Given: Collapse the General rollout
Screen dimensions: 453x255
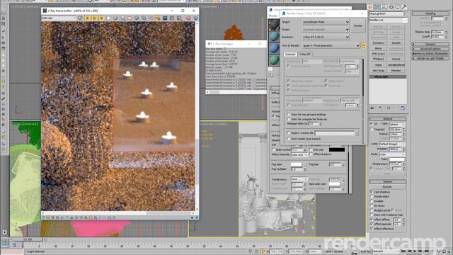Looking at the screenshot, I should [x=387, y=119].
